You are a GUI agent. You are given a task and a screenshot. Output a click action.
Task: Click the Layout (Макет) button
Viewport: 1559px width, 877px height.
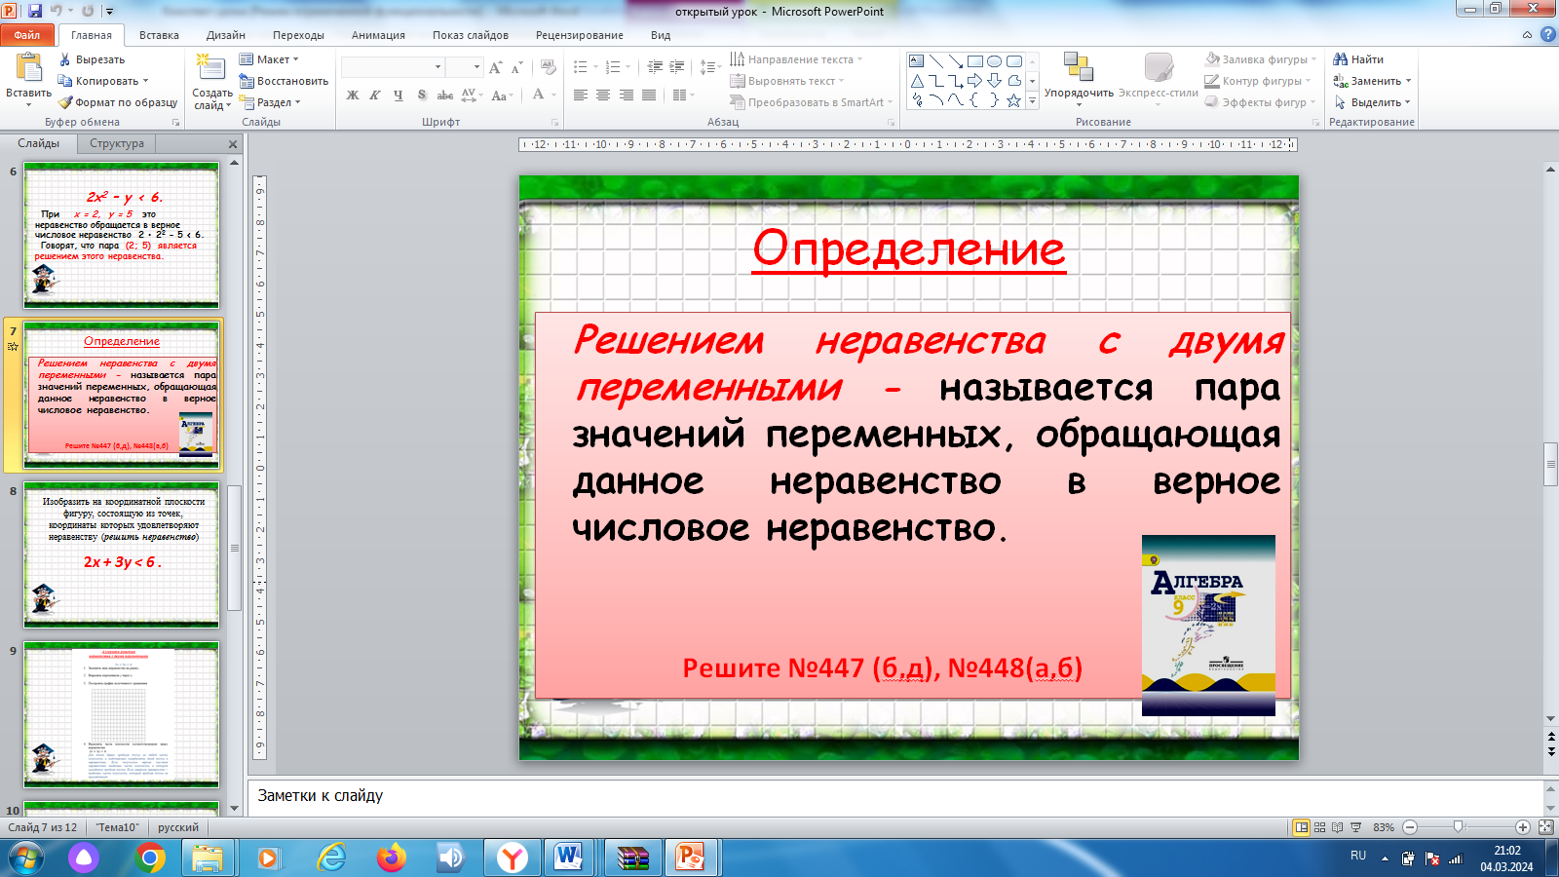click(269, 59)
